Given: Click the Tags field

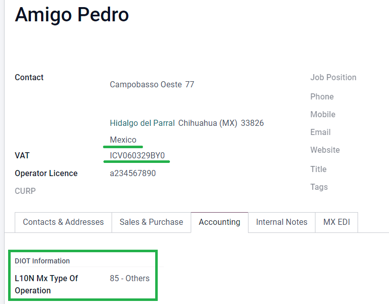Looking at the screenshot, I should 319,187.
